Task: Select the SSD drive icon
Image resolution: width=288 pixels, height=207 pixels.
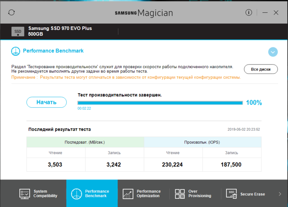Action: [18, 32]
